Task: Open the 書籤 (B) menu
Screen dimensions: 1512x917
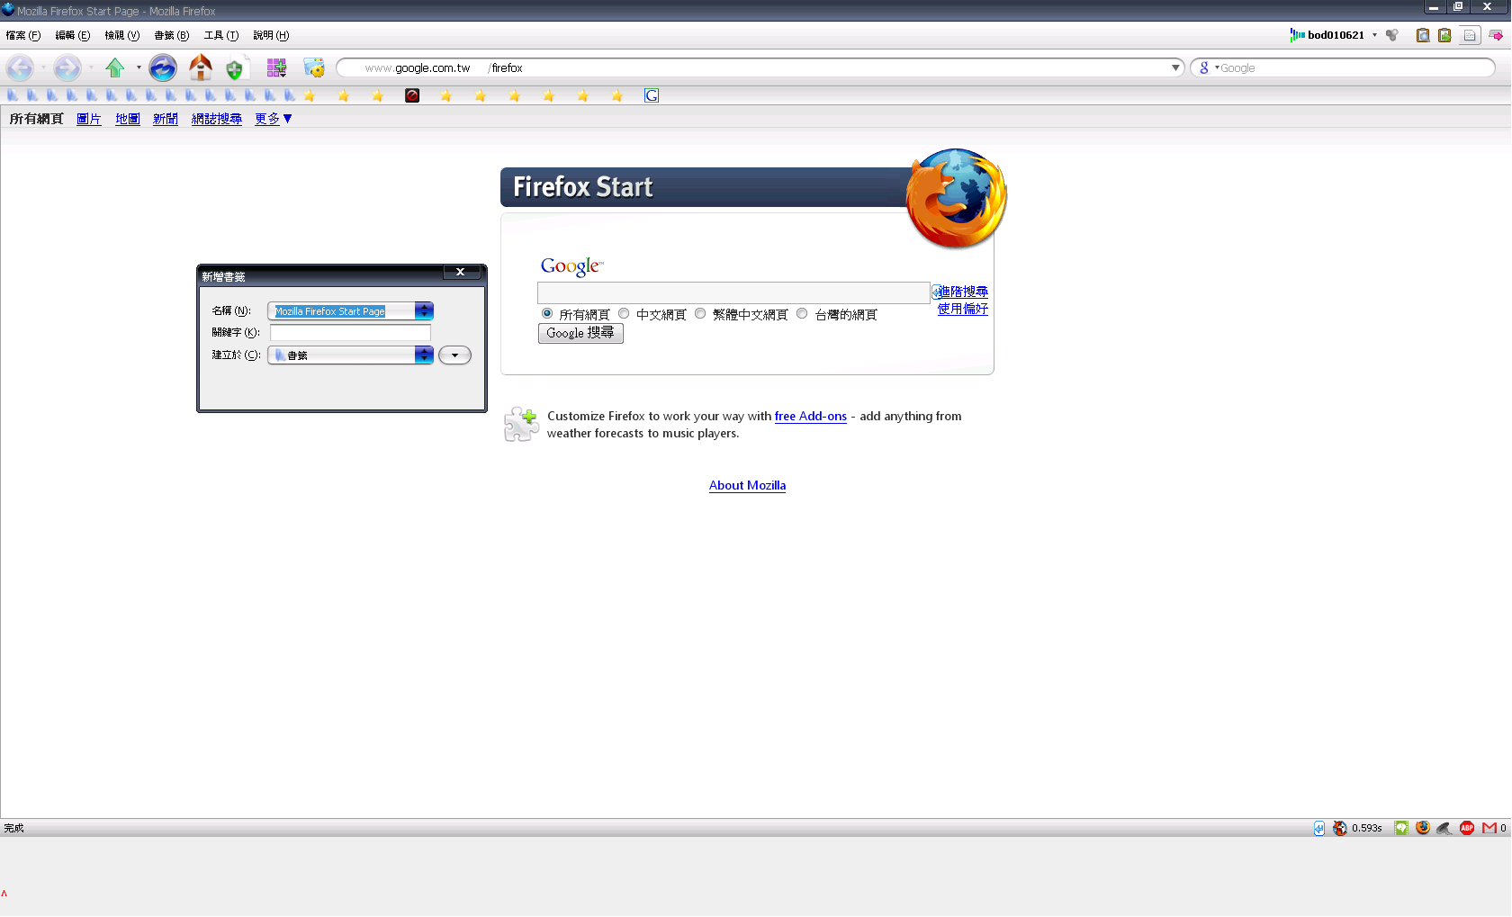Action: tap(171, 35)
